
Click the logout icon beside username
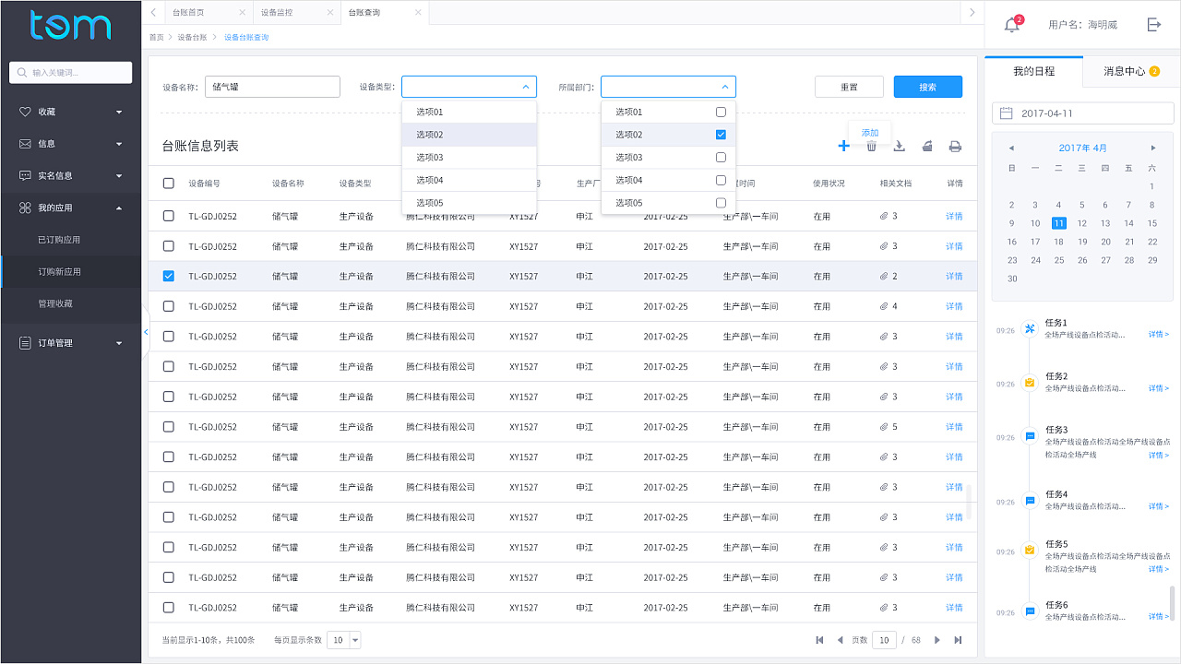[1153, 25]
